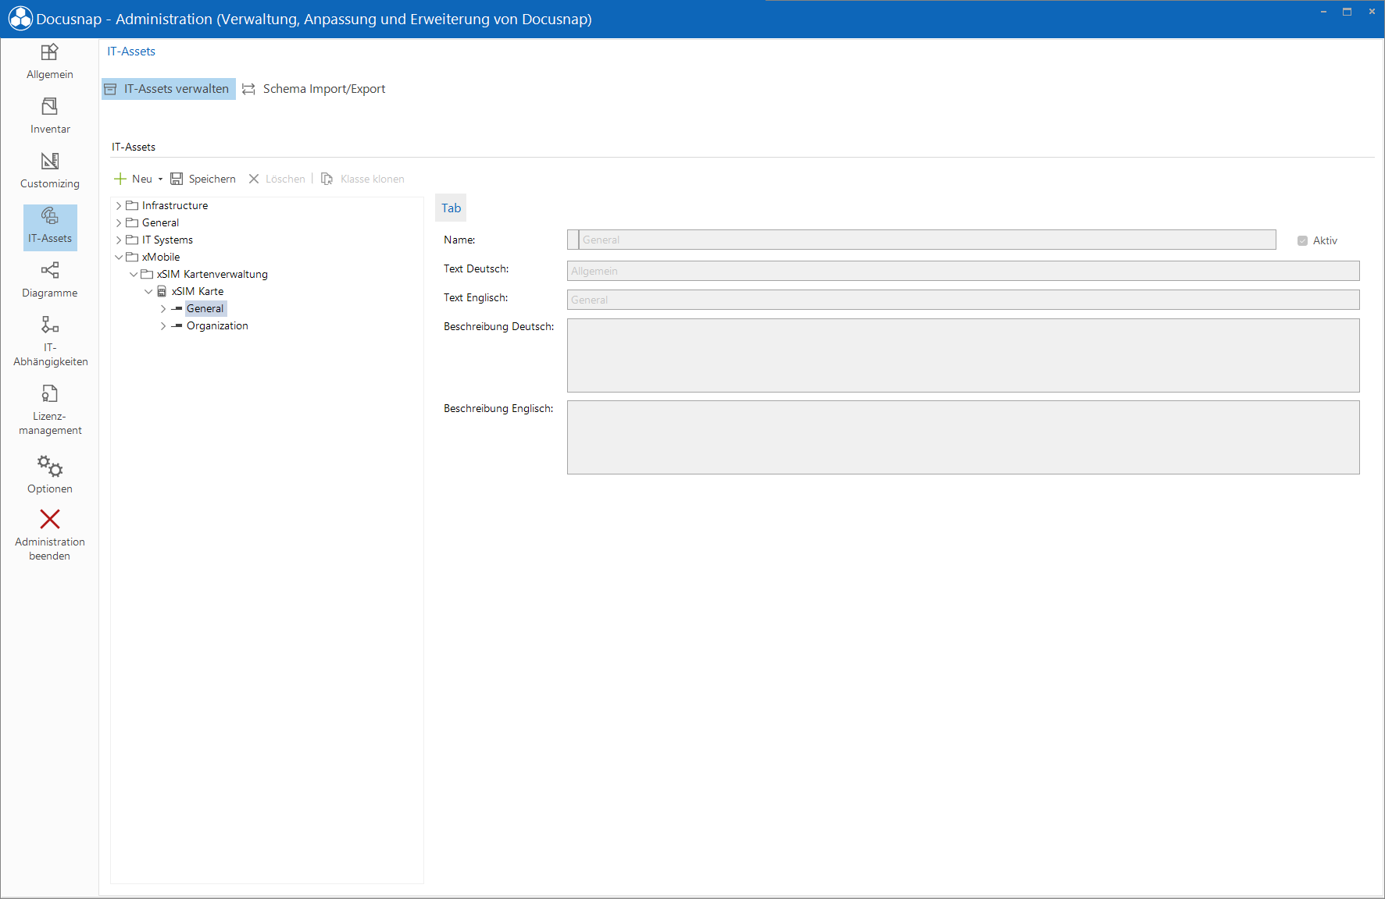
Task: Expand the IT Systems folder
Action: point(119,240)
